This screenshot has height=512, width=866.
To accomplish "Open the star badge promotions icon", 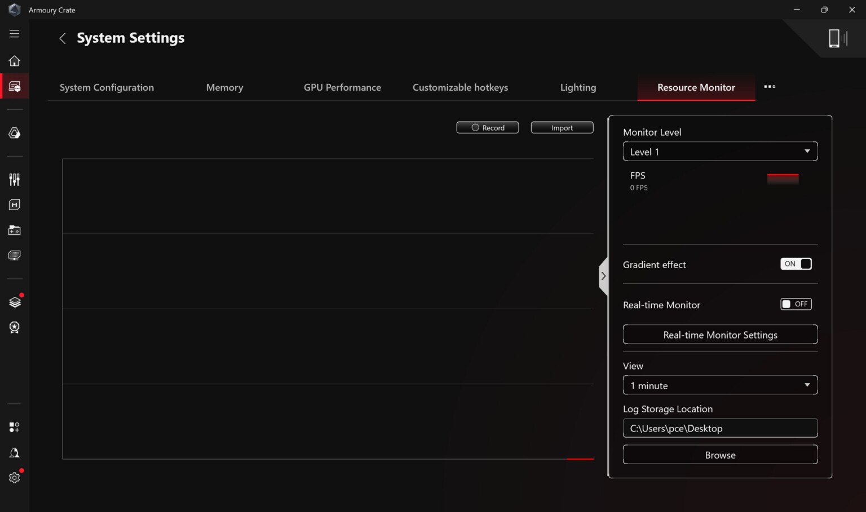I will pos(15,327).
